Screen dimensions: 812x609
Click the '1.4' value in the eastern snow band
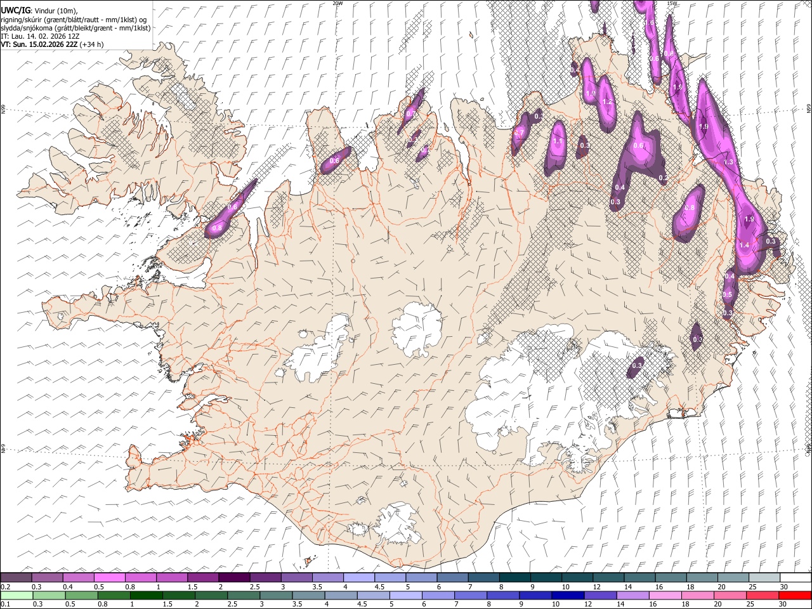(x=745, y=245)
